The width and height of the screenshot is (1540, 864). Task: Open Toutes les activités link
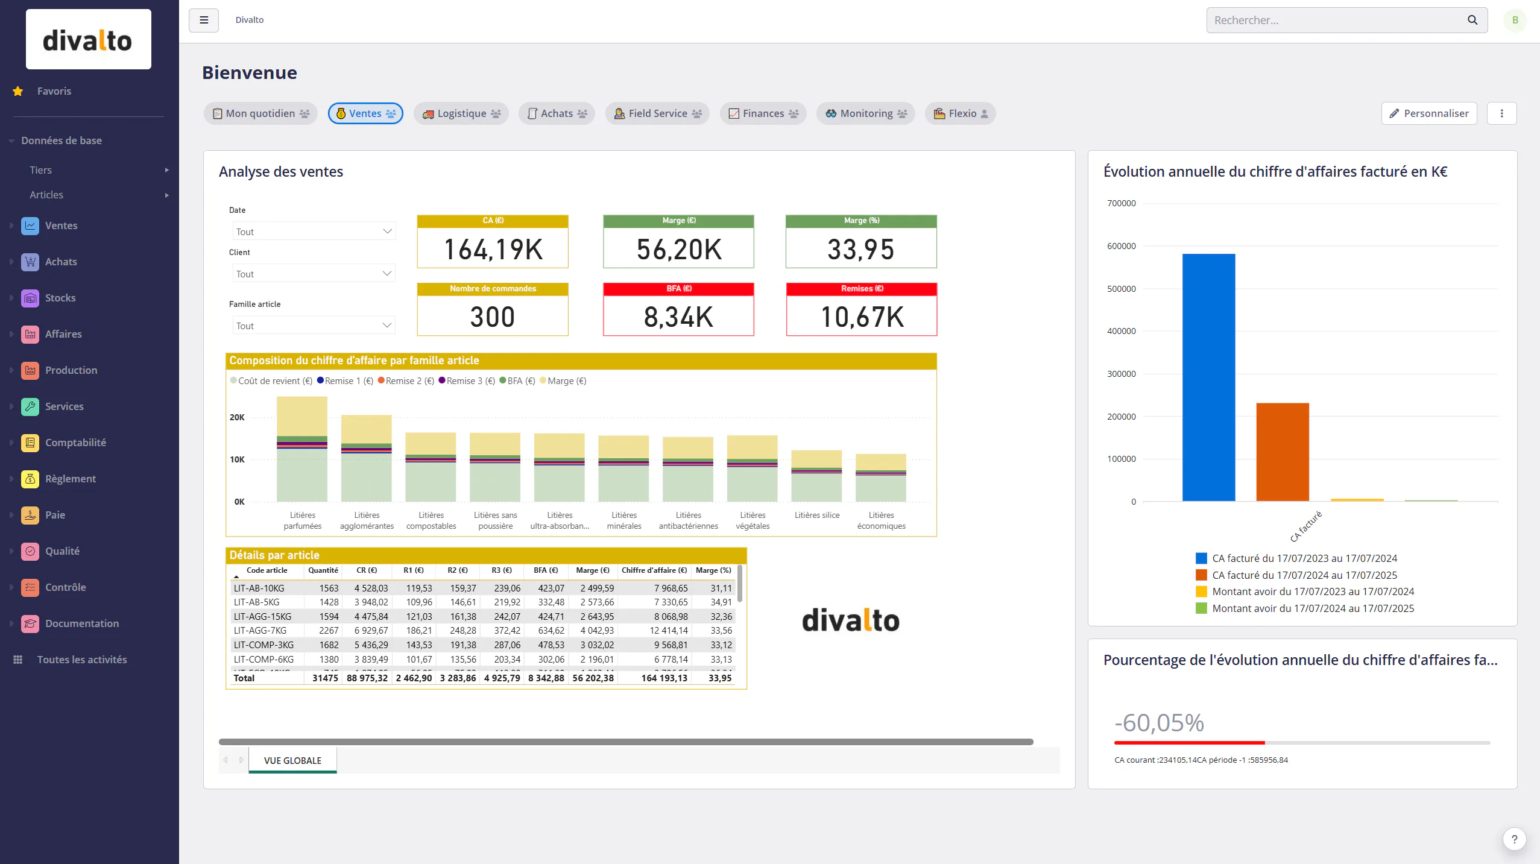click(82, 660)
